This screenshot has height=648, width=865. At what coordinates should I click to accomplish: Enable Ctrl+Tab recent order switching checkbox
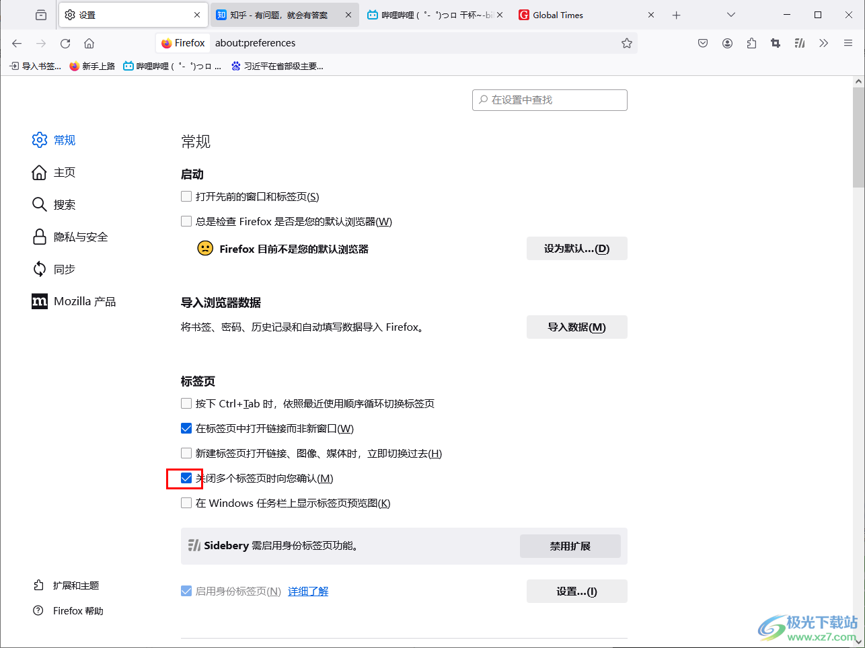[x=186, y=403]
